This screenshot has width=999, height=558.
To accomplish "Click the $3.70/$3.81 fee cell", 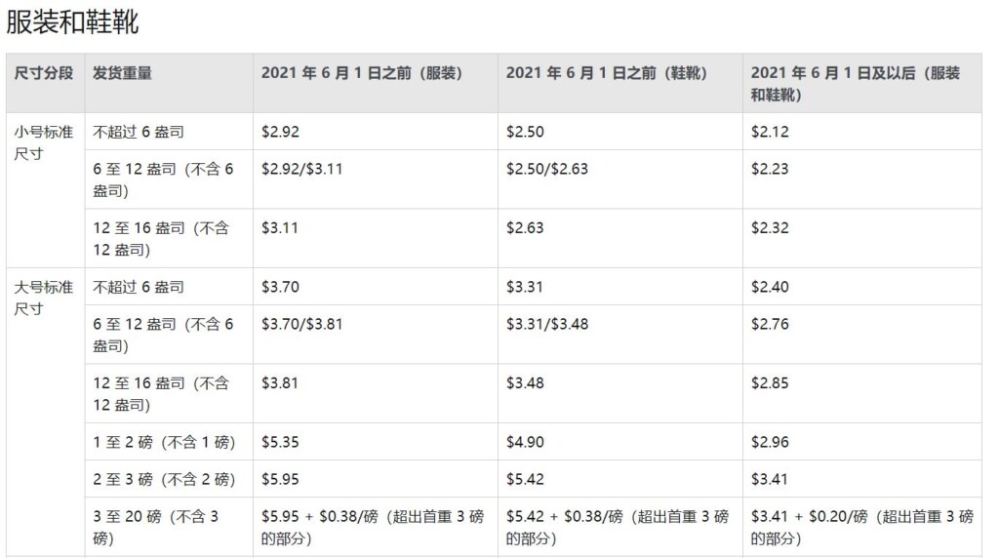I will point(302,324).
